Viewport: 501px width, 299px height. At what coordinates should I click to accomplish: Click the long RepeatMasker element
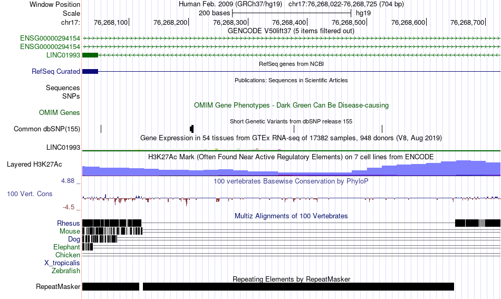(298, 286)
